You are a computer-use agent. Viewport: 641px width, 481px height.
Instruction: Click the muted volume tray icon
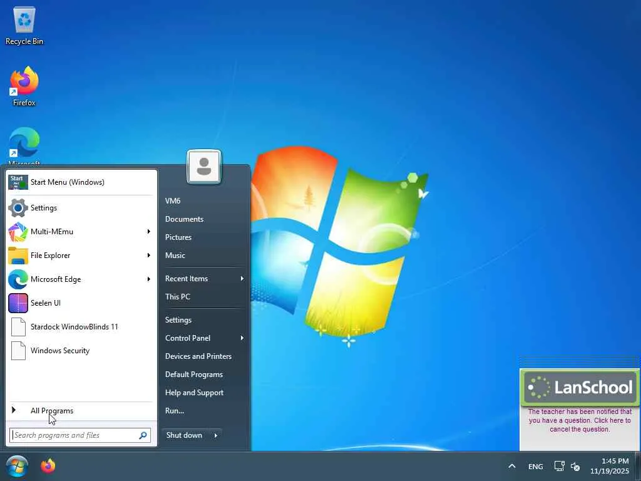pyautogui.click(x=575, y=466)
